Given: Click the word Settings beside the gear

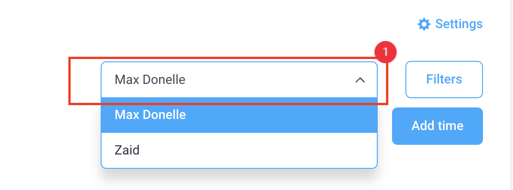Looking at the screenshot, I should point(459,24).
